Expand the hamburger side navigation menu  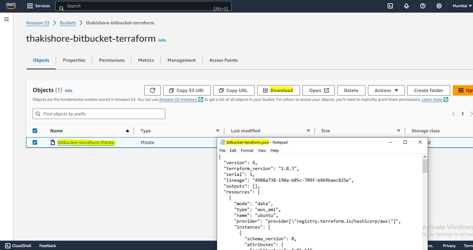coord(6,20)
